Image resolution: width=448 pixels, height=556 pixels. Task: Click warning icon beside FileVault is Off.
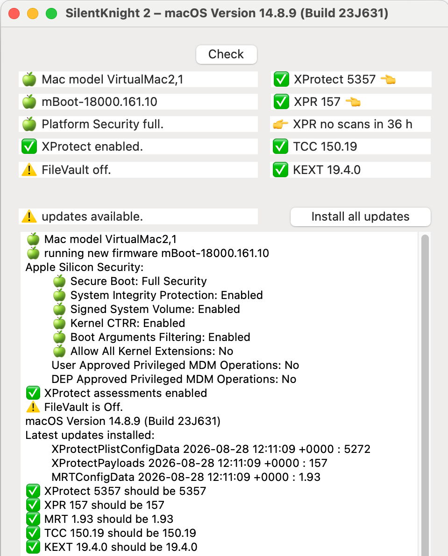[x=33, y=407]
